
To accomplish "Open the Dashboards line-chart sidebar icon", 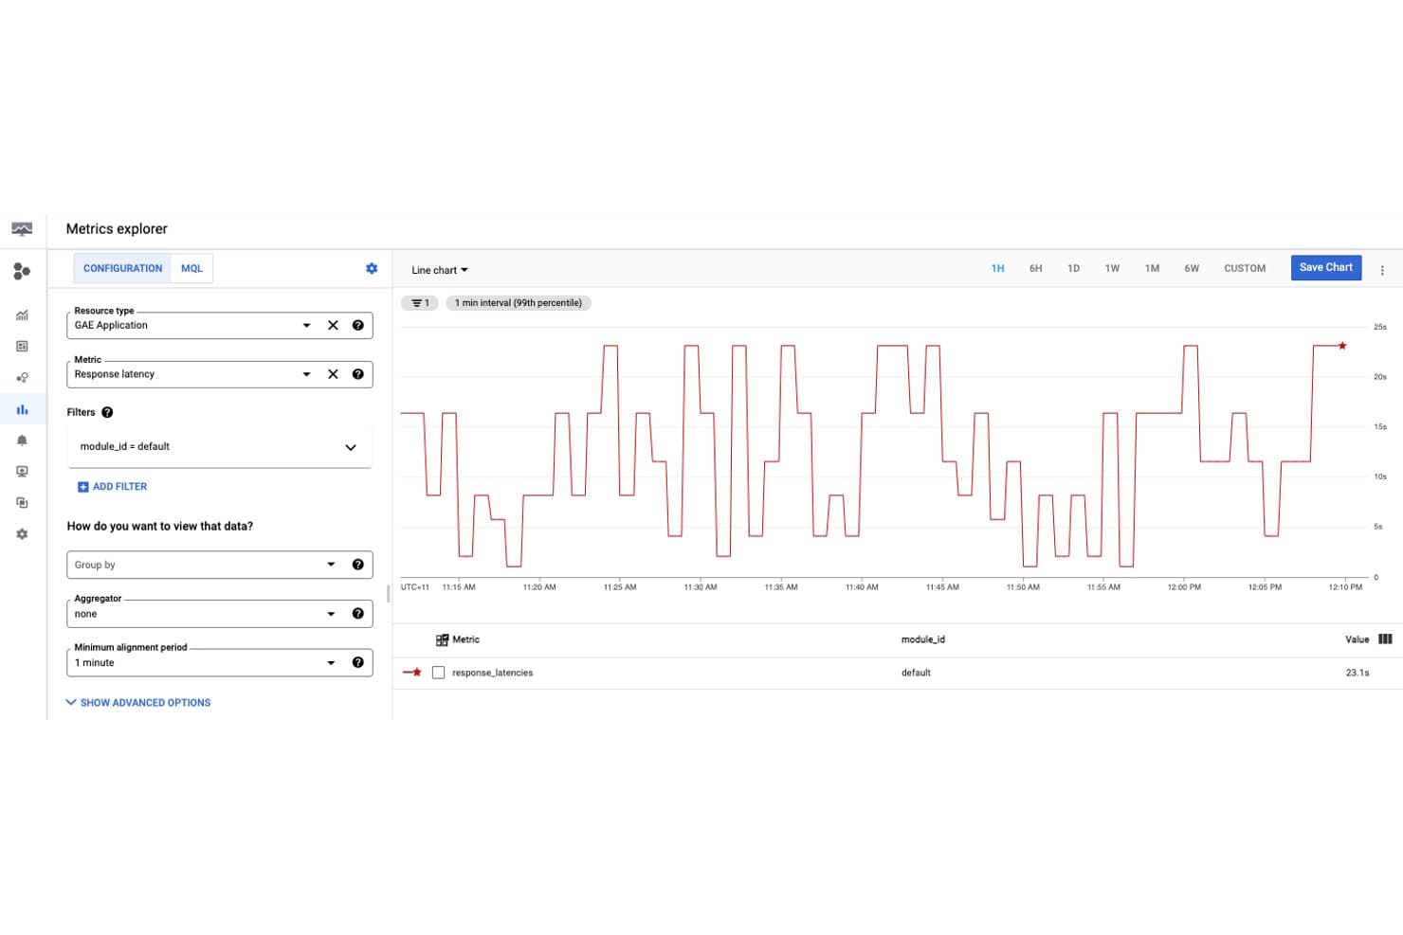I will 22,315.
